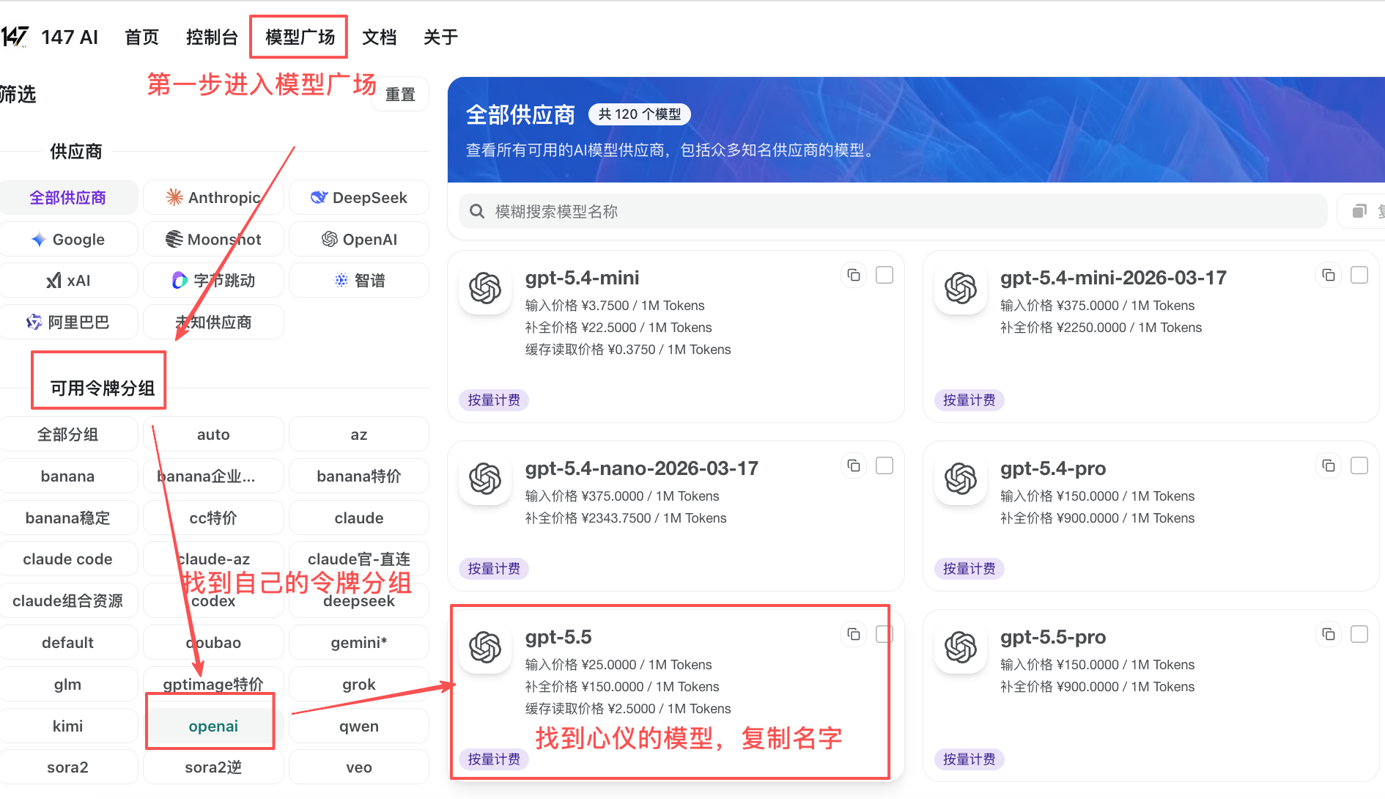The height and width of the screenshot is (799, 1385).
Task: Open the 文档 navigation item
Action: tap(380, 37)
